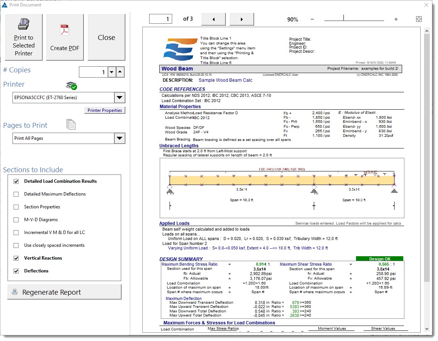
Task: Click the Close button
Action: click(x=106, y=37)
